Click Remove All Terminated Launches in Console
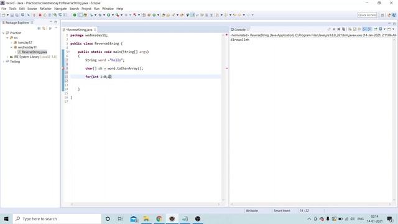The image size is (398, 224). 343,29
